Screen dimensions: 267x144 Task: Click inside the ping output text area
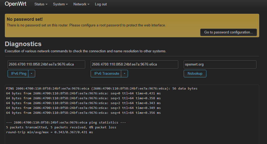132,114
